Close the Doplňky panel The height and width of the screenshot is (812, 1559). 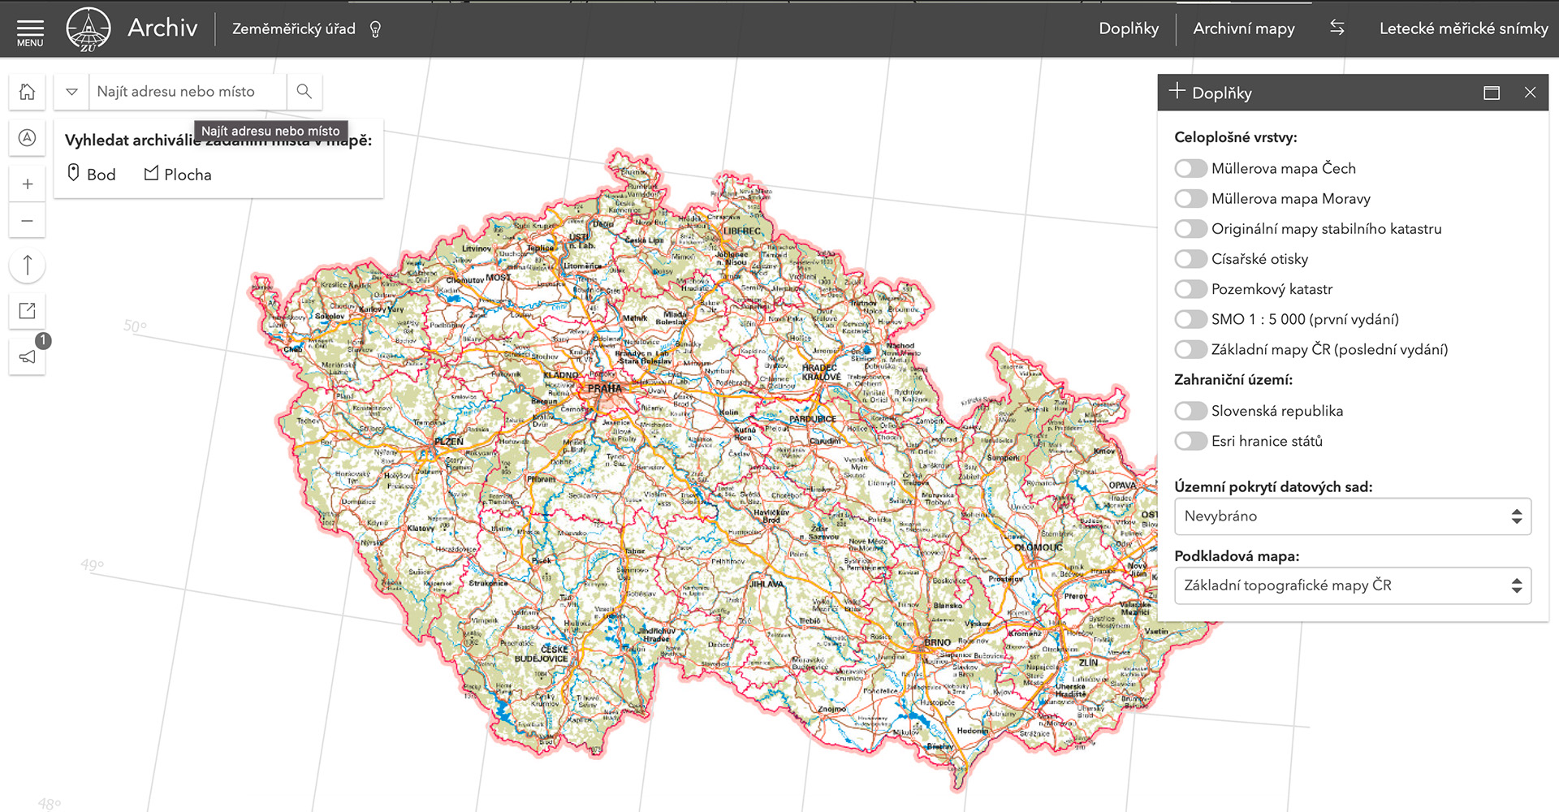click(x=1531, y=93)
